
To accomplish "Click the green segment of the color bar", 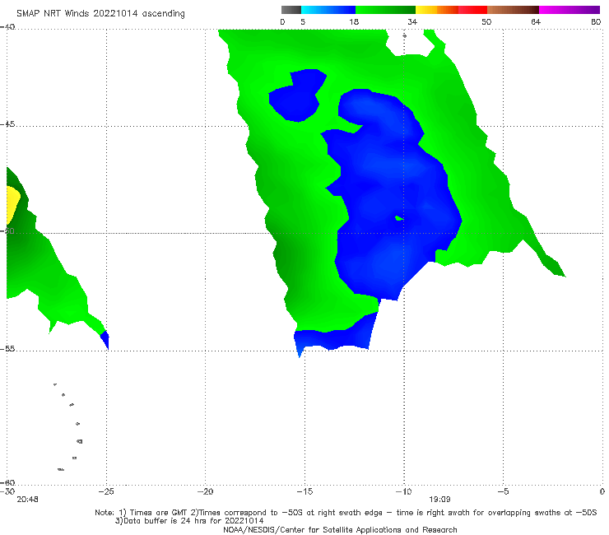I will click(385, 10).
